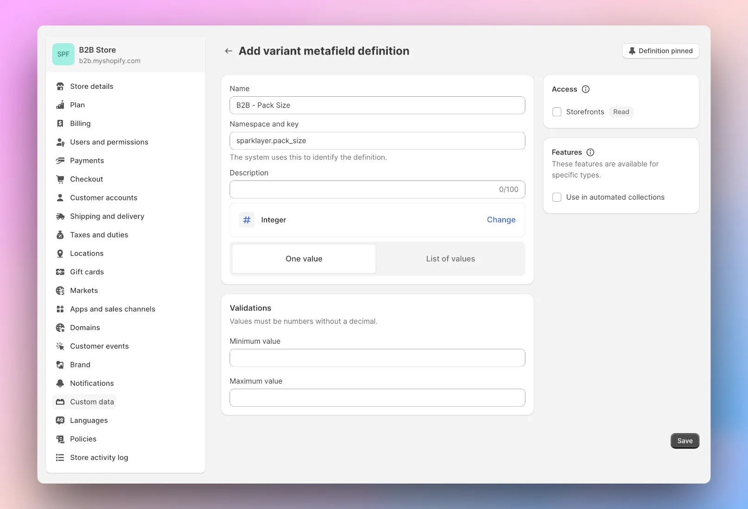Click the Gift cards icon
This screenshot has width=748, height=509.
pyautogui.click(x=60, y=272)
